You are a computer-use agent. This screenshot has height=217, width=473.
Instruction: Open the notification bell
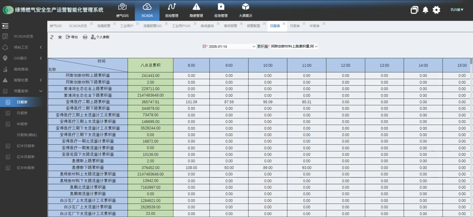425,10
